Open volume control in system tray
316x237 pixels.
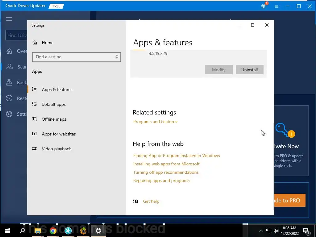[276, 231]
